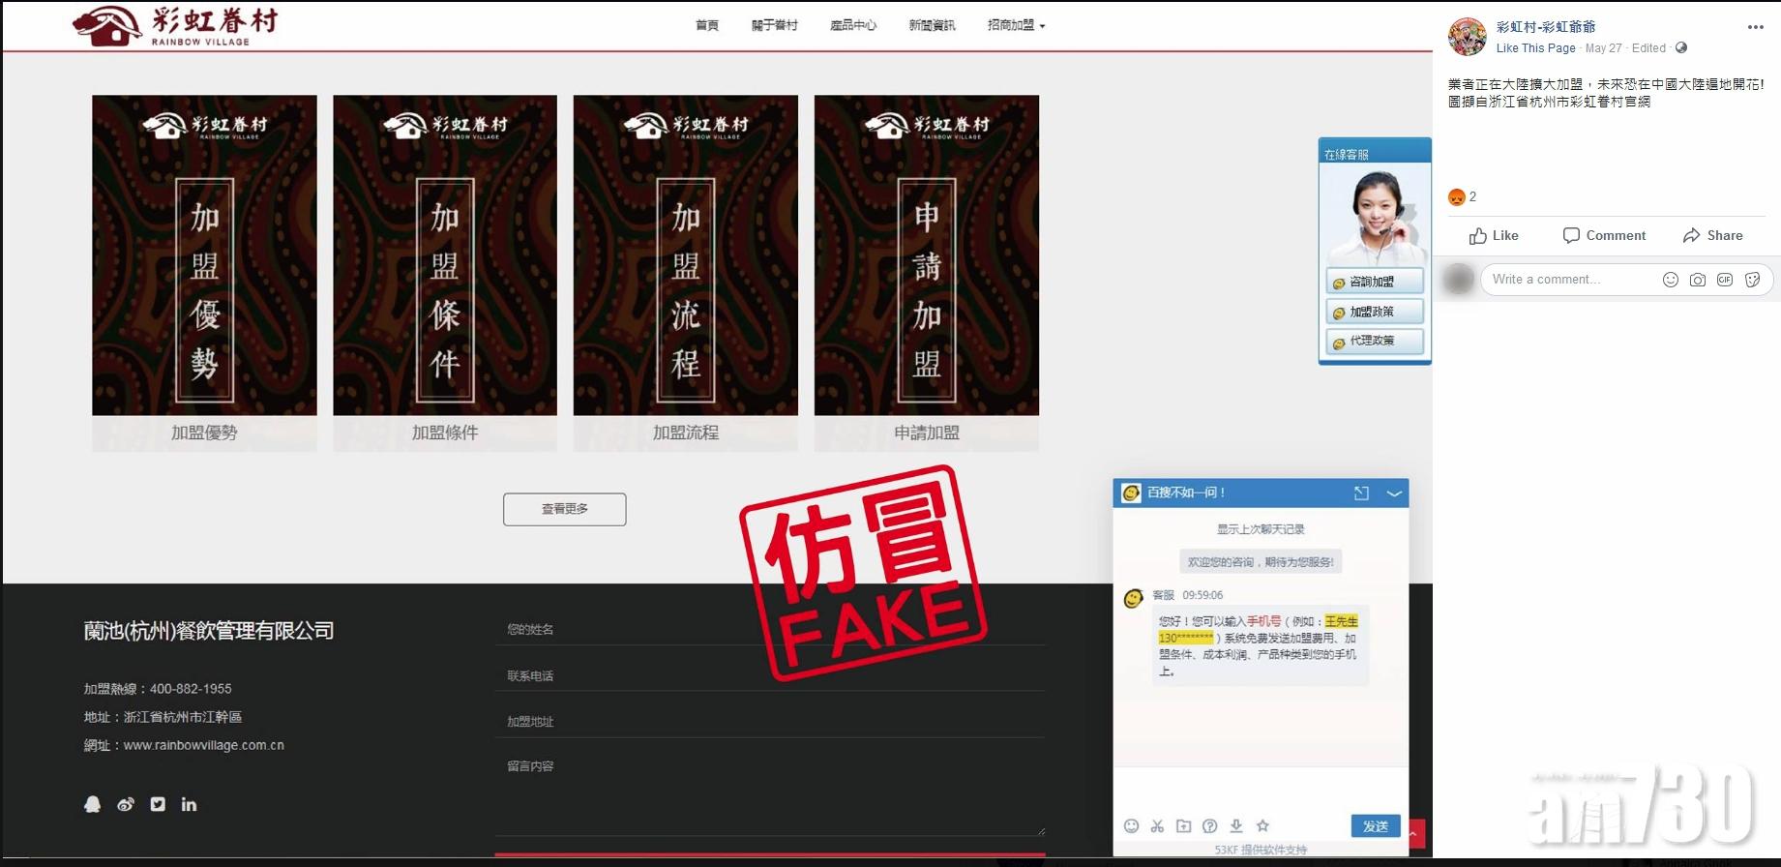Click the QQ penguin icon in footer
The height and width of the screenshot is (867, 1781).
click(x=93, y=804)
